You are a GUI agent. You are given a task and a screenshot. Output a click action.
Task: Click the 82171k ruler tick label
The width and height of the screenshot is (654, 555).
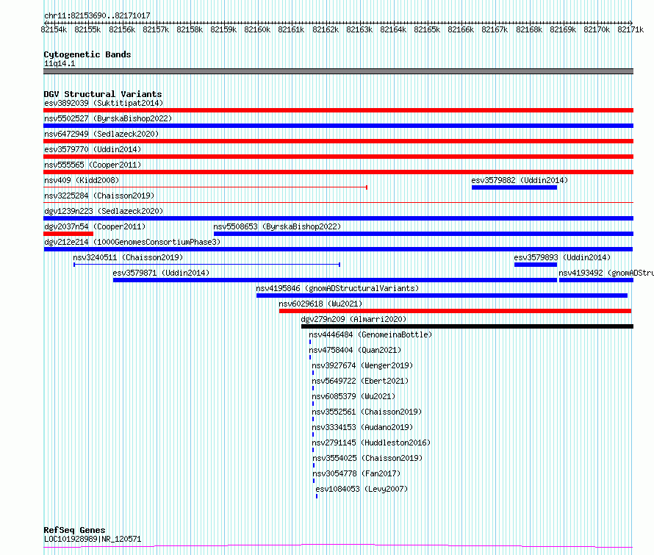[x=630, y=30]
